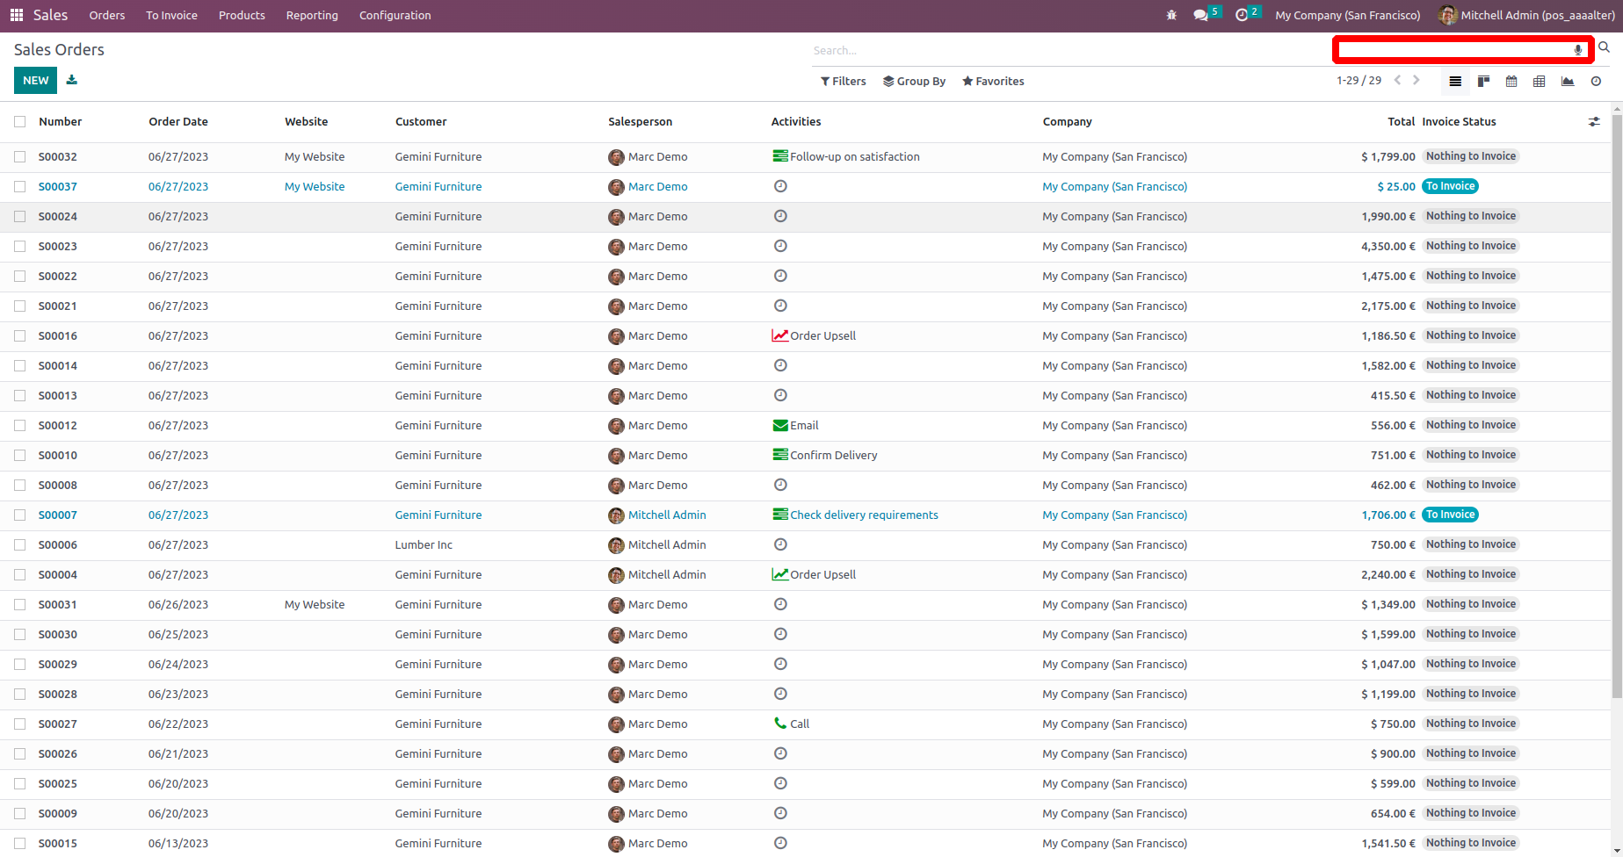1623x857 pixels.
Task: Open sales order S00007
Action: [x=58, y=515]
